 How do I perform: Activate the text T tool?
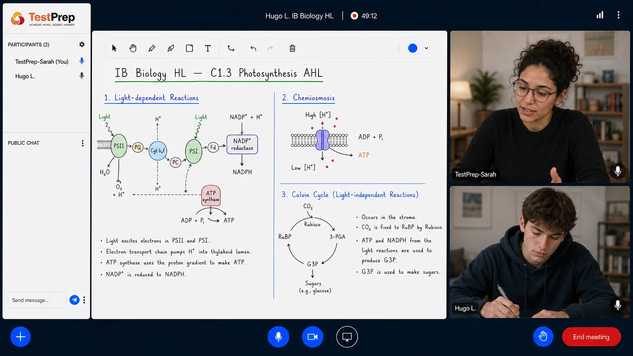point(208,48)
